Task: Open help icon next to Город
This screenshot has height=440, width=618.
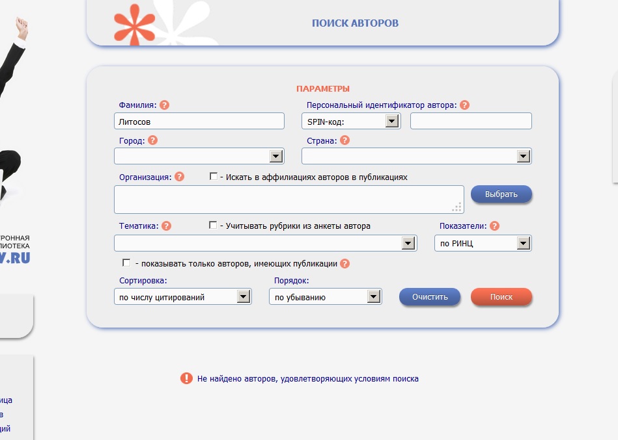Action: point(153,140)
